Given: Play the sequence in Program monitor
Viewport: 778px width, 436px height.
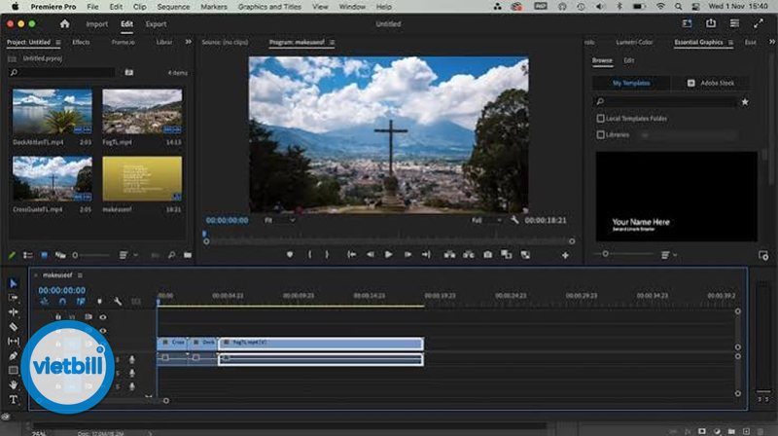Looking at the screenshot, I should 388,255.
